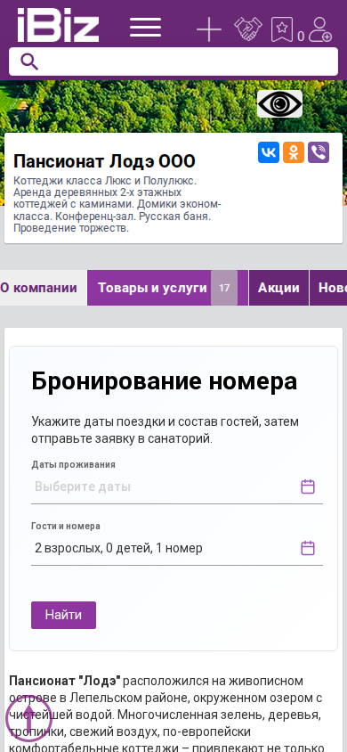The image size is (347, 752).
Task: Click the Бронирование номера heading
Action: (165, 381)
